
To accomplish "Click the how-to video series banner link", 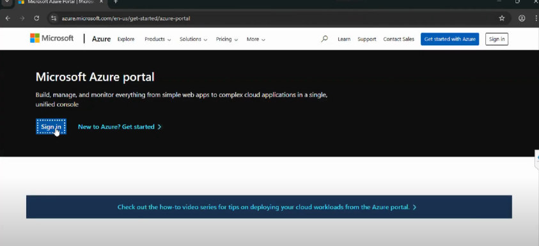I will (267, 207).
